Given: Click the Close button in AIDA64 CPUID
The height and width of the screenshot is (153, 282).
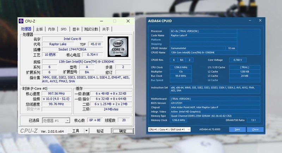Looking at the screenshot, I should coord(255,129).
